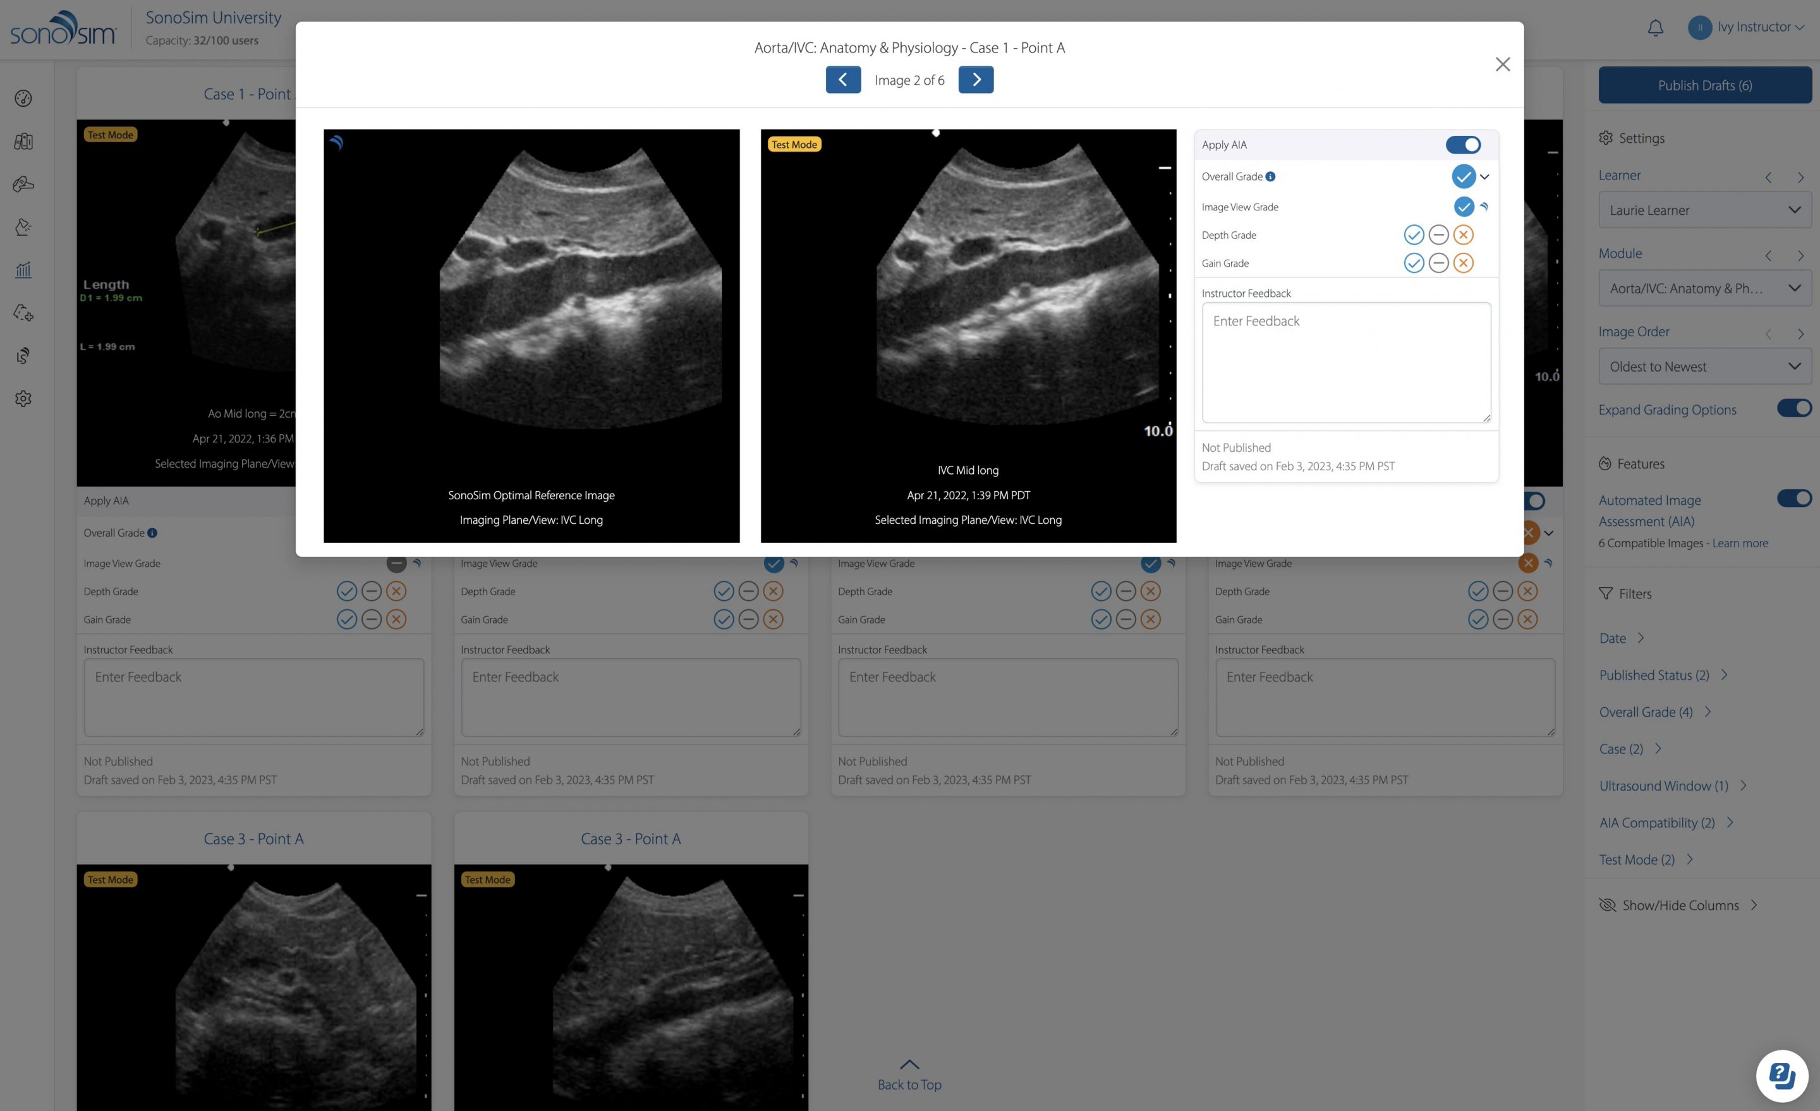Click the sidebar settings gear icon
This screenshot has width=1820, height=1111.
click(23, 399)
